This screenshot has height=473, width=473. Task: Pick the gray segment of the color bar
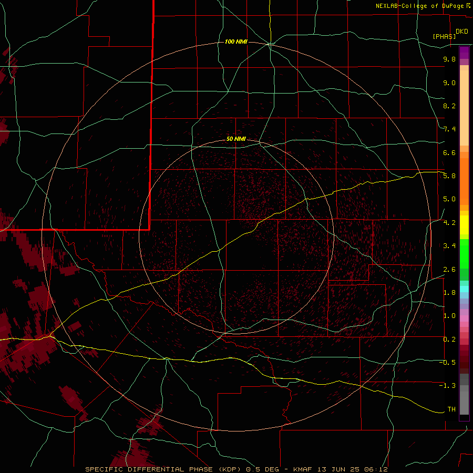tap(464, 395)
